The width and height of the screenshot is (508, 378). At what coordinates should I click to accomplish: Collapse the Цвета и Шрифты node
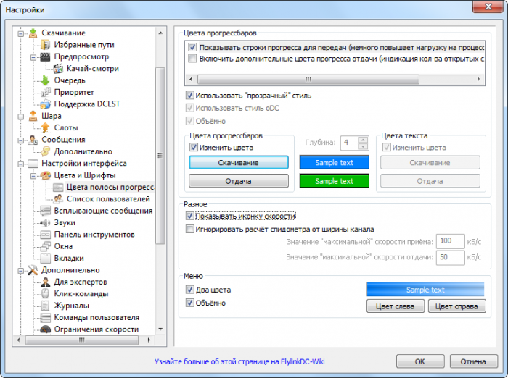point(33,175)
